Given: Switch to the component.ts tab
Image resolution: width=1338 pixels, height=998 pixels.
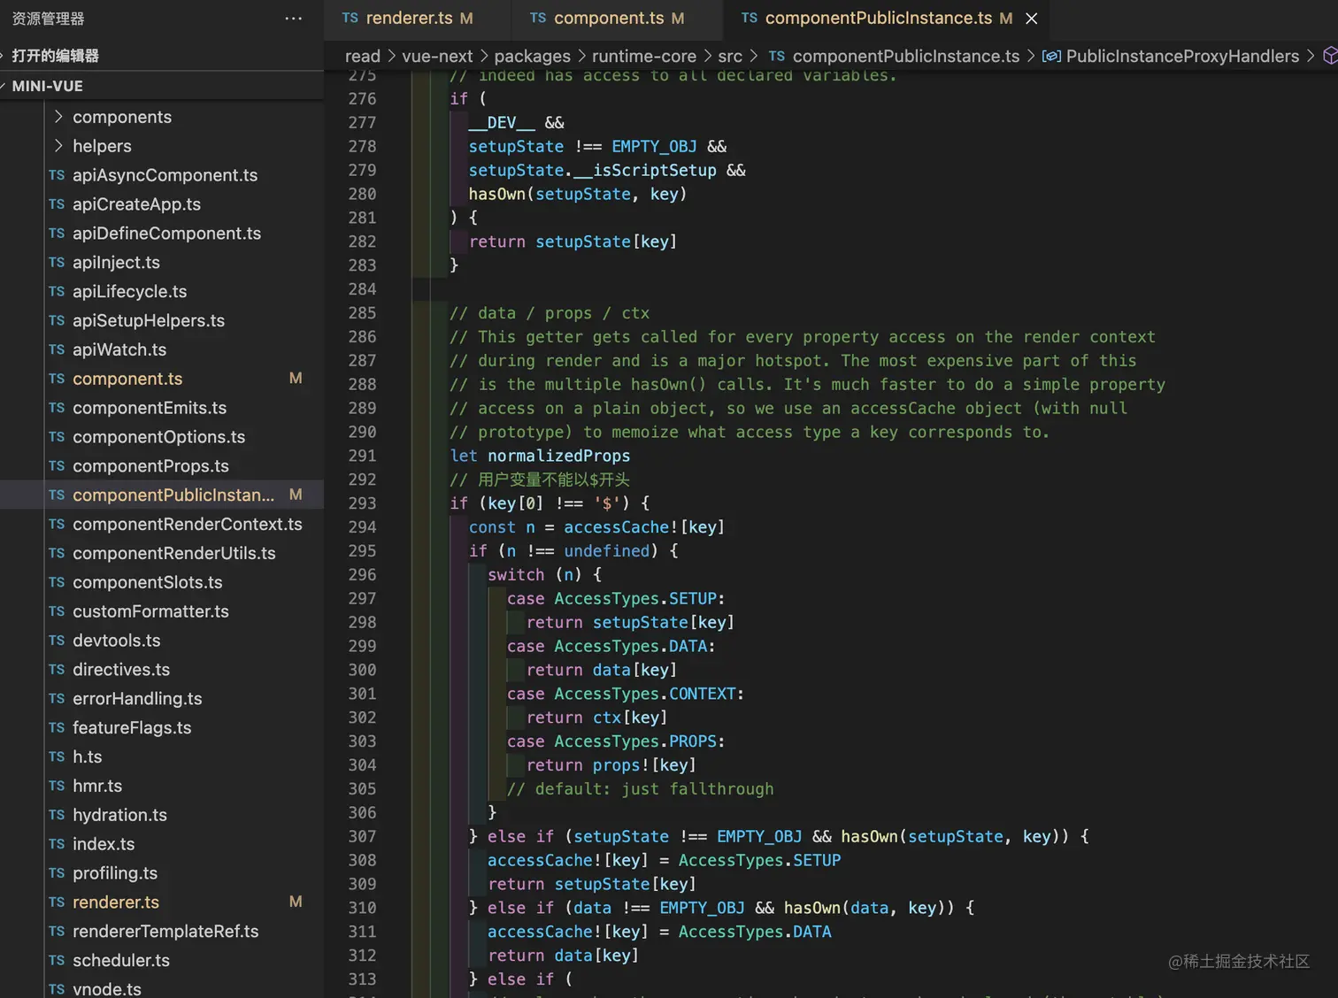Looking at the screenshot, I should (608, 19).
